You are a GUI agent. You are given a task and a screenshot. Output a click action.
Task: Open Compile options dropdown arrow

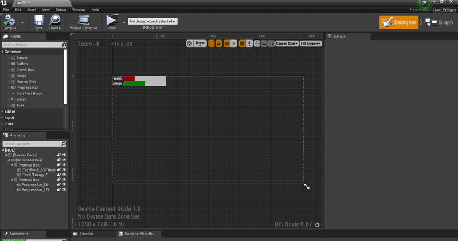coord(22,22)
